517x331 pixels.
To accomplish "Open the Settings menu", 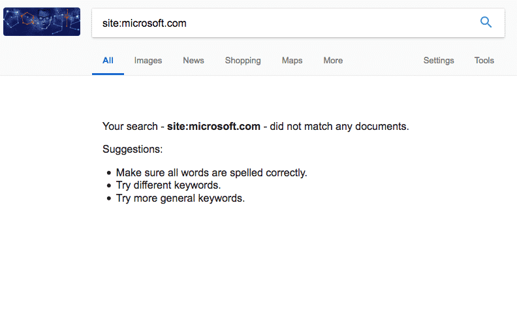I will tap(439, 61).
